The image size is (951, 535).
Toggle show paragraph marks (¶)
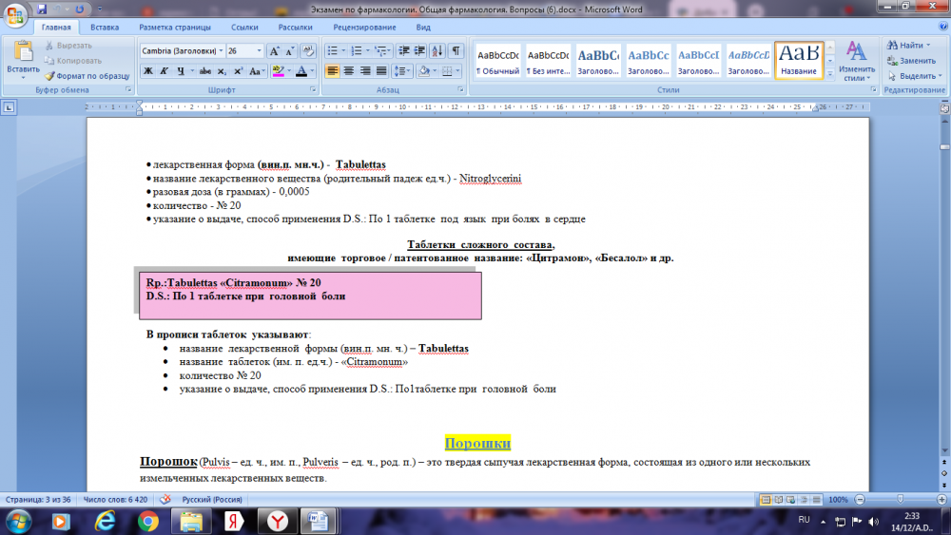tap(456, 50)
